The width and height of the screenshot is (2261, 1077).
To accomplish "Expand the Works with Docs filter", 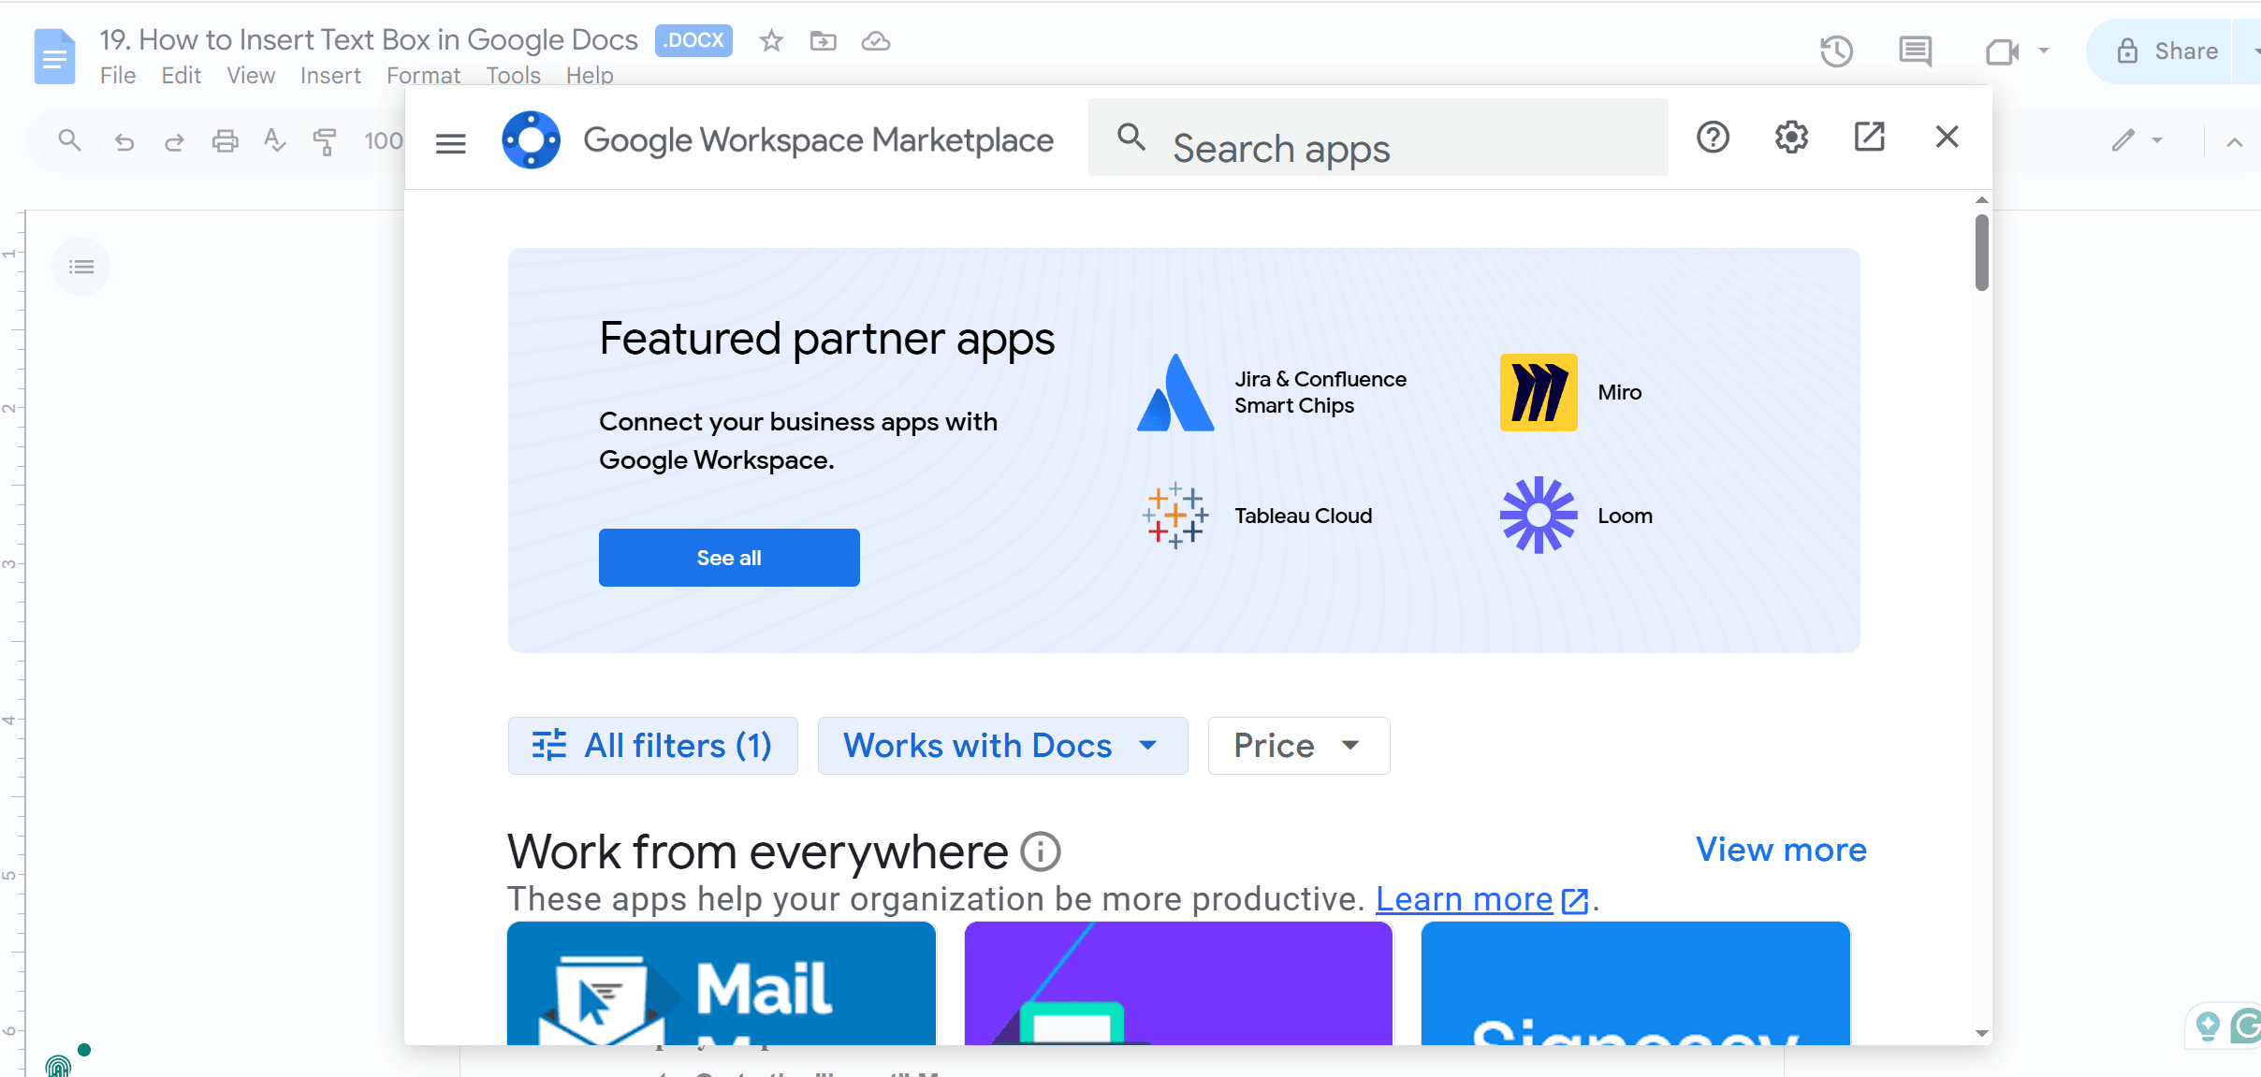I will click(1000, 745).
